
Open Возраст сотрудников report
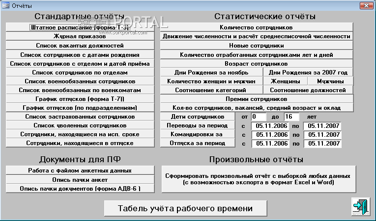point(257,64)
